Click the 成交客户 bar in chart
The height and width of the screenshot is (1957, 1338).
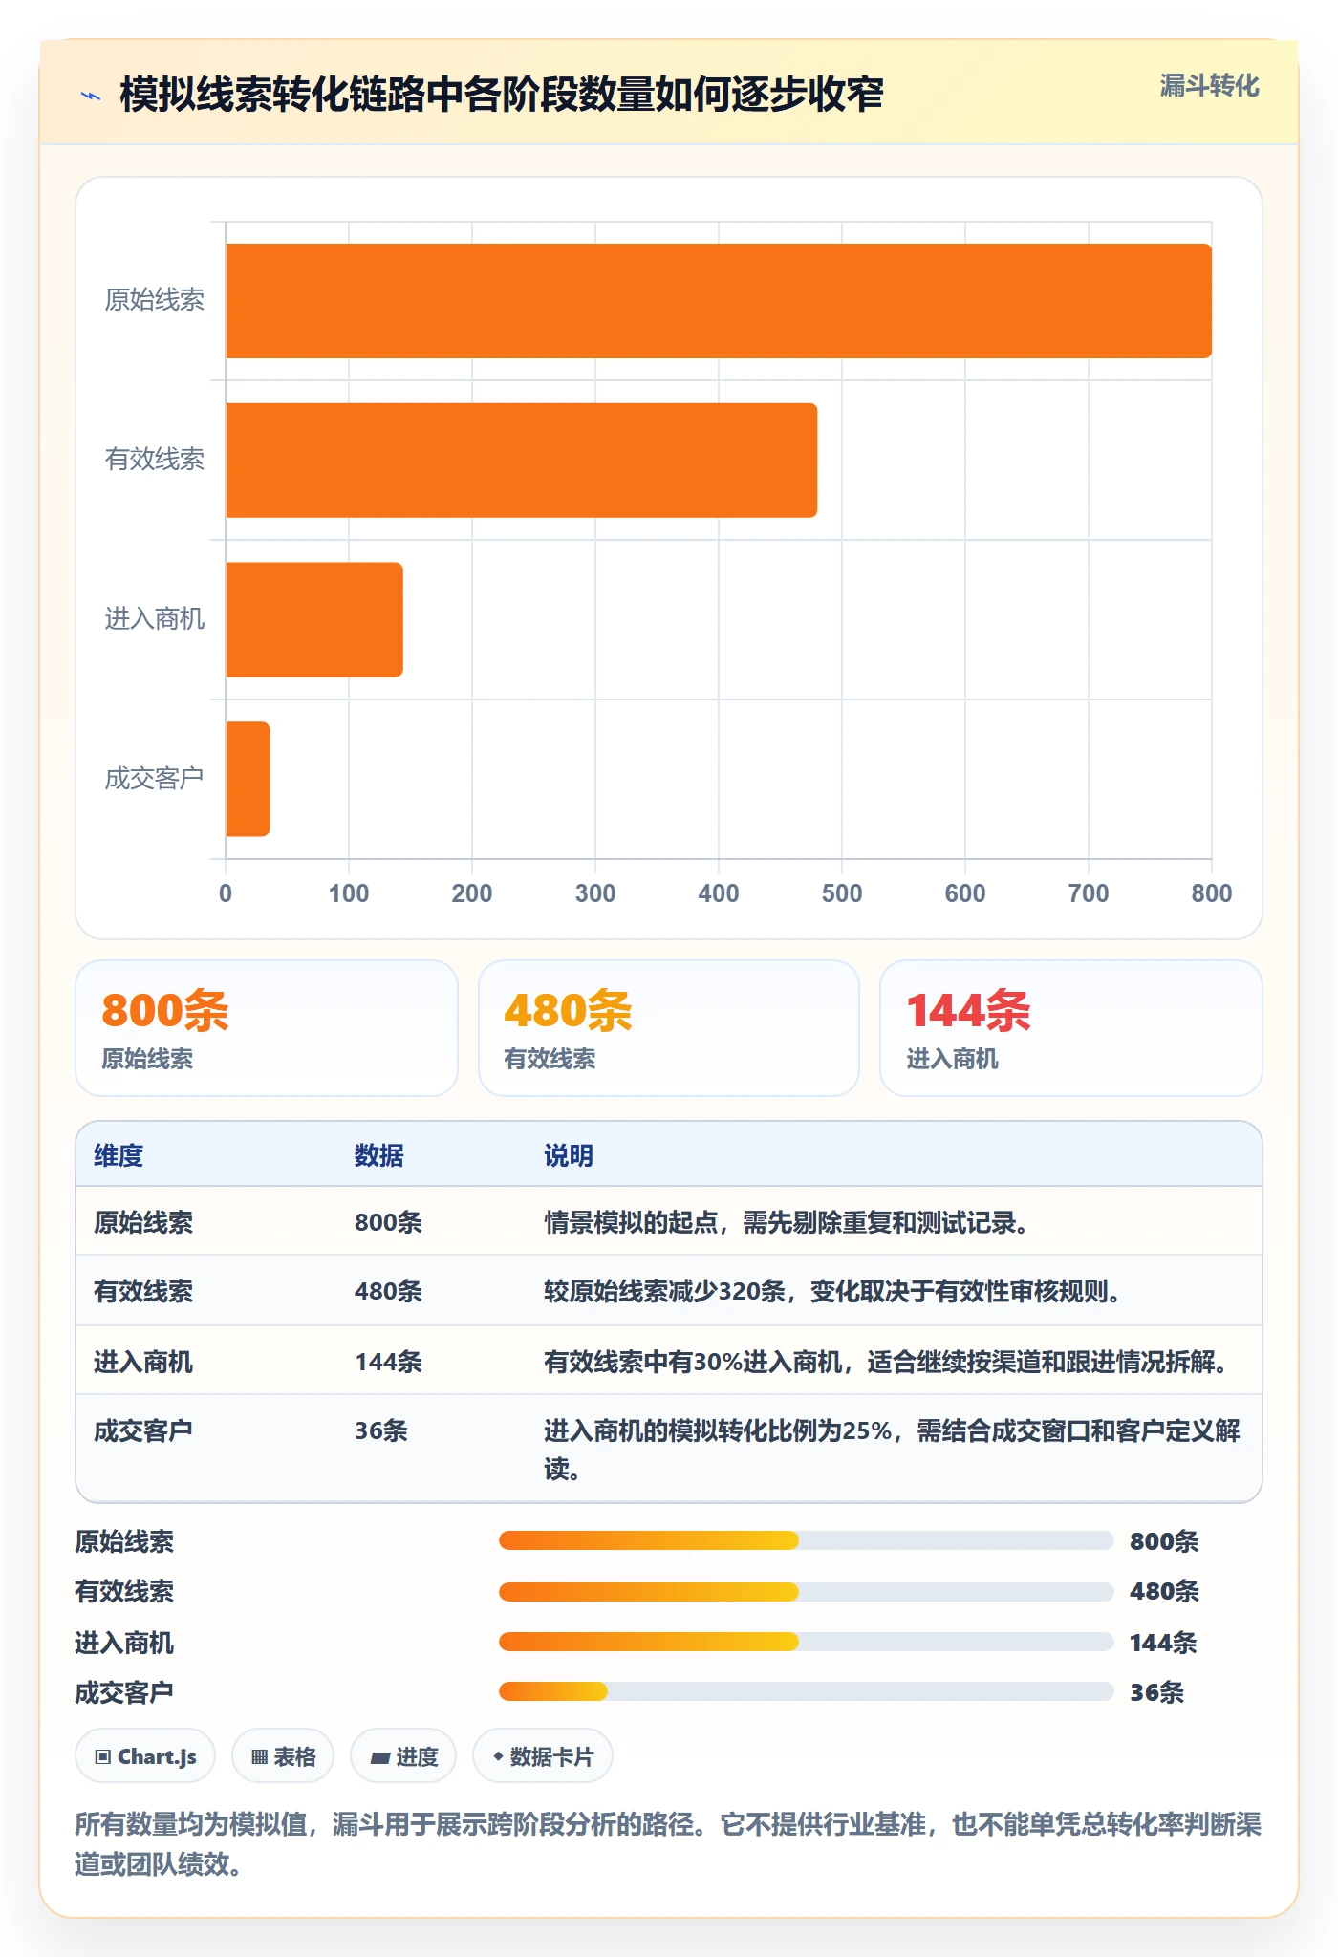[x=248, y=779]
